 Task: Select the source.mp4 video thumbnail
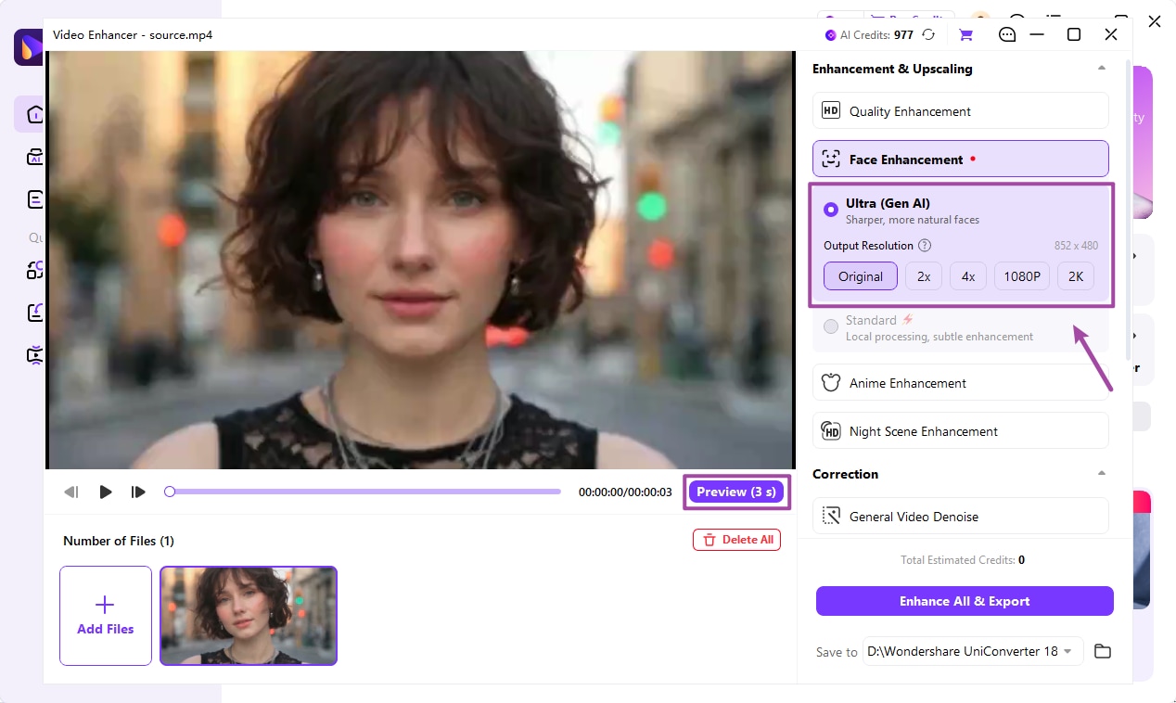249,616
